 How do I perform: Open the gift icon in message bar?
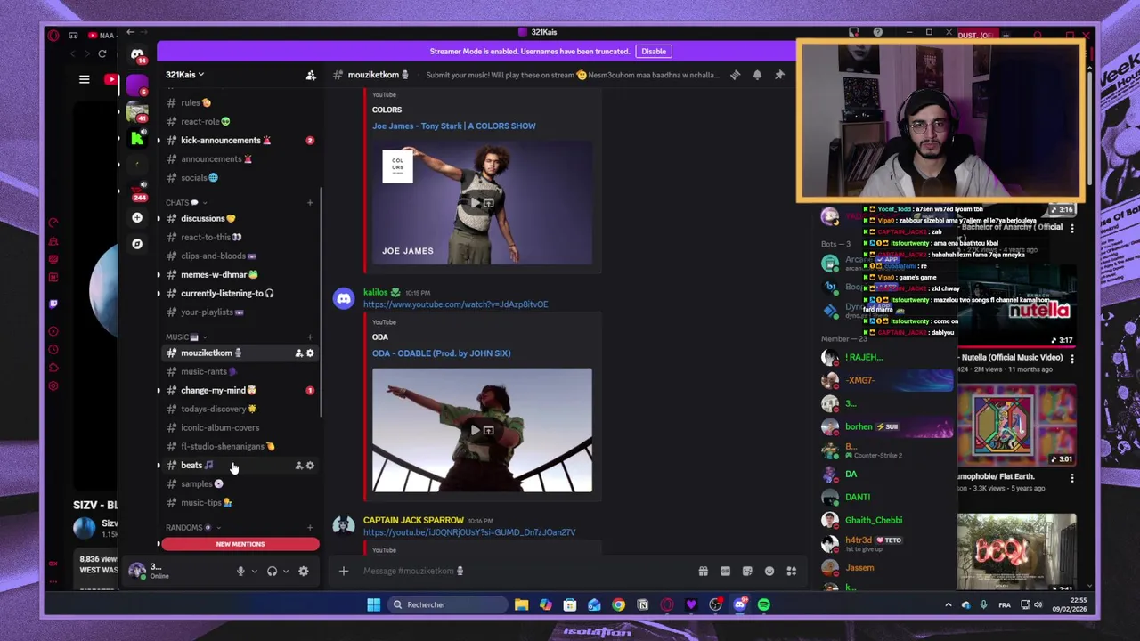click(704, 571)
